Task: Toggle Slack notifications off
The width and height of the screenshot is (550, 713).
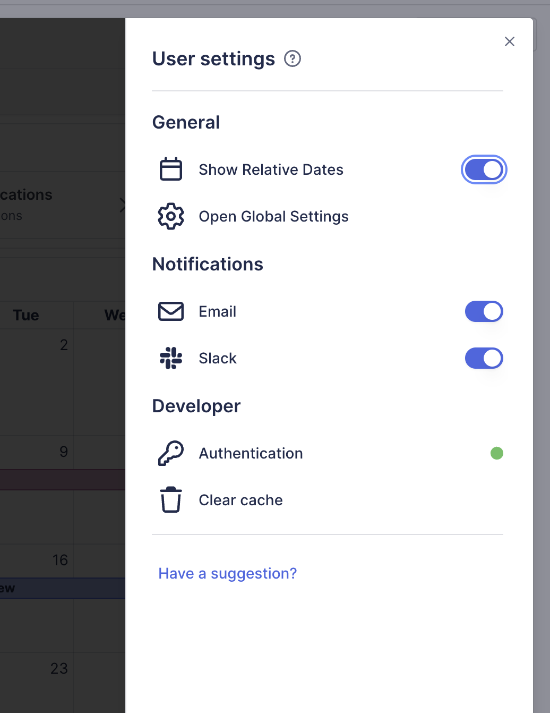Action: coord(484,358)
